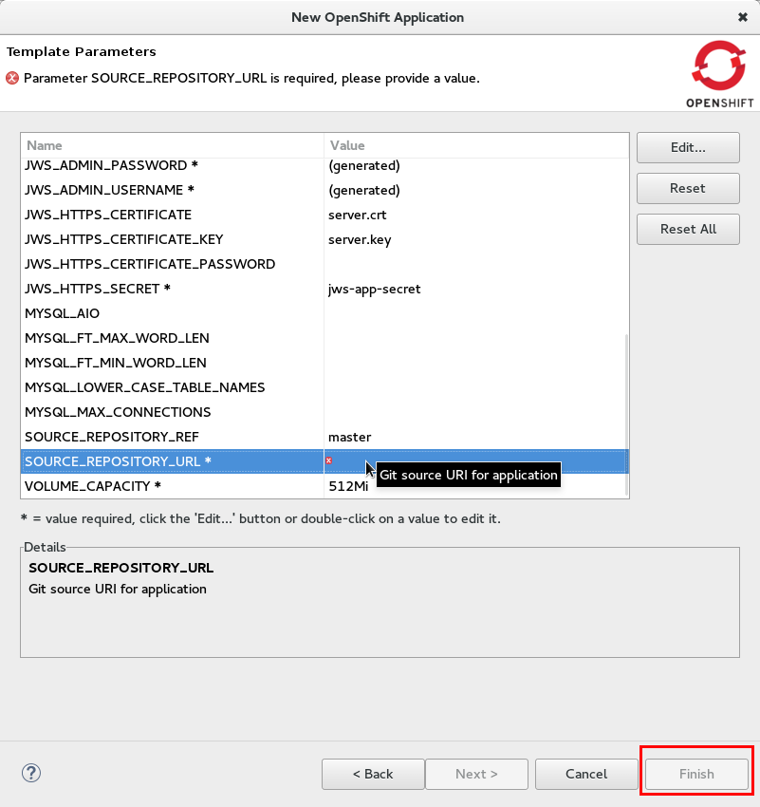Viewport: 760px width, 807px height.
Task: Select the JWS_HTTPS_CERTIFICATE_PASSWORD row
Action: pyautogui.click(x=324, y=265)
